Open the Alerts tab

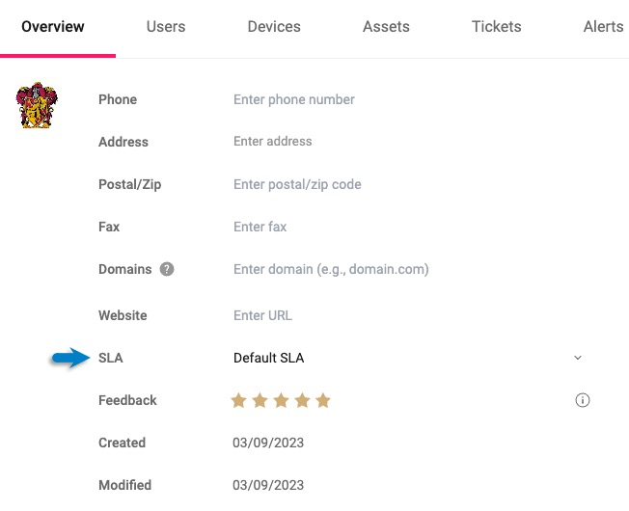coord(603,26)
